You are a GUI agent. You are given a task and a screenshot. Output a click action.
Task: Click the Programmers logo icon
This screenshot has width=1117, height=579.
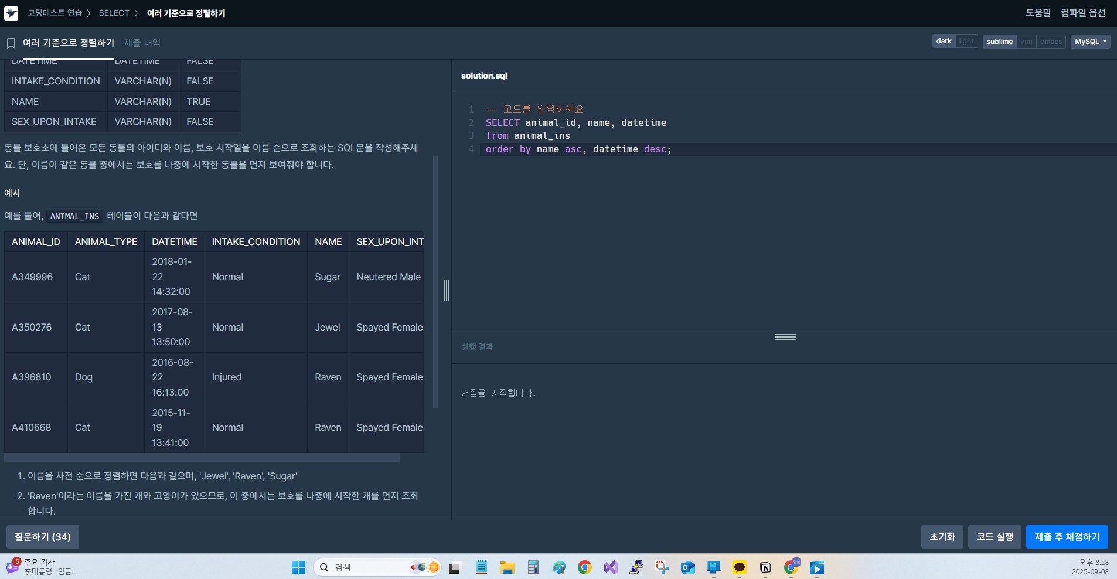[11, 13]
